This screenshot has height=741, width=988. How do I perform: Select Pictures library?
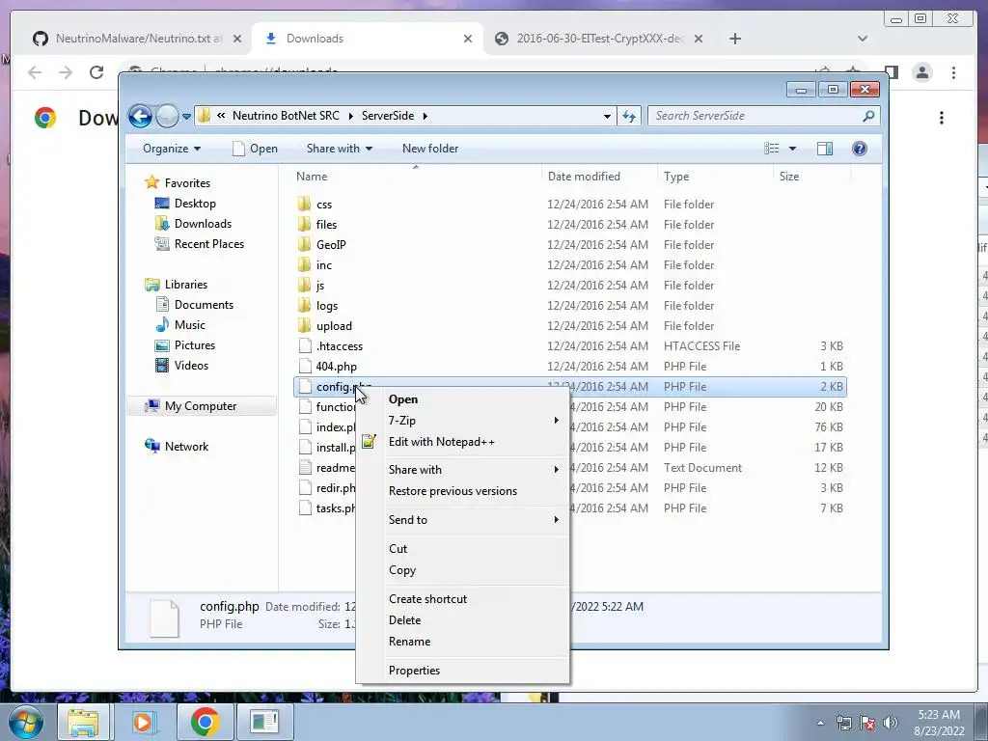(x=195, y=345)
